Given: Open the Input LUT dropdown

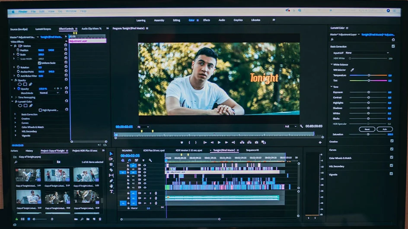Looking at the screenshot, I should tap(367, 53).
